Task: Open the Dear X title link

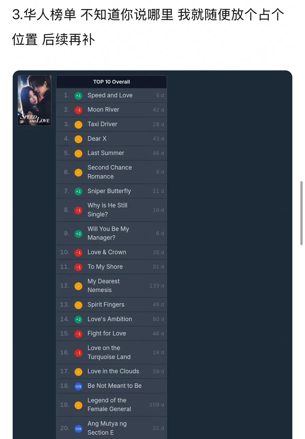Action: (x=97, y=139)
